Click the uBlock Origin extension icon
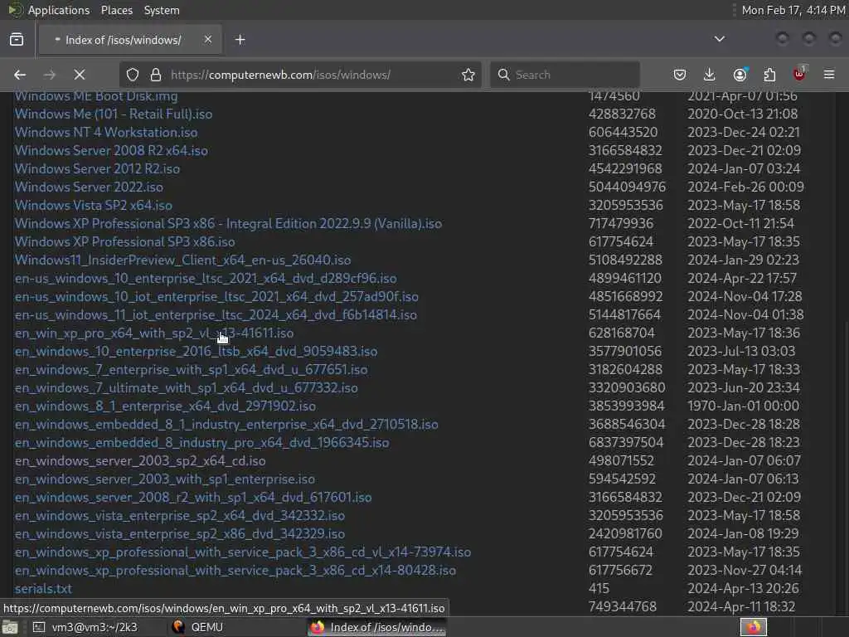The image size is (849, 637). (799, 75)
